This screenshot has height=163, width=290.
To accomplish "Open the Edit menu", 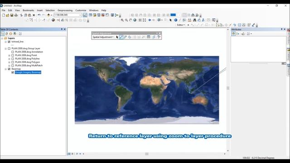I will pyautogui.click(x=10, y=10).
